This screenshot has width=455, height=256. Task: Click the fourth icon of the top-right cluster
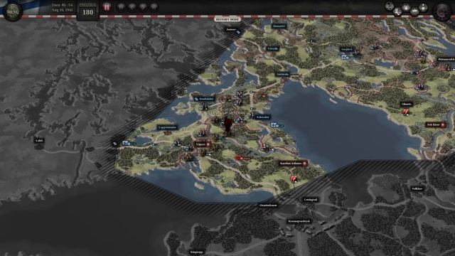coord(414,12)
